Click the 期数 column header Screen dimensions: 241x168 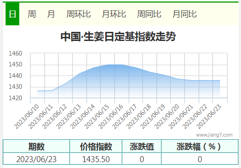(36, 146)
